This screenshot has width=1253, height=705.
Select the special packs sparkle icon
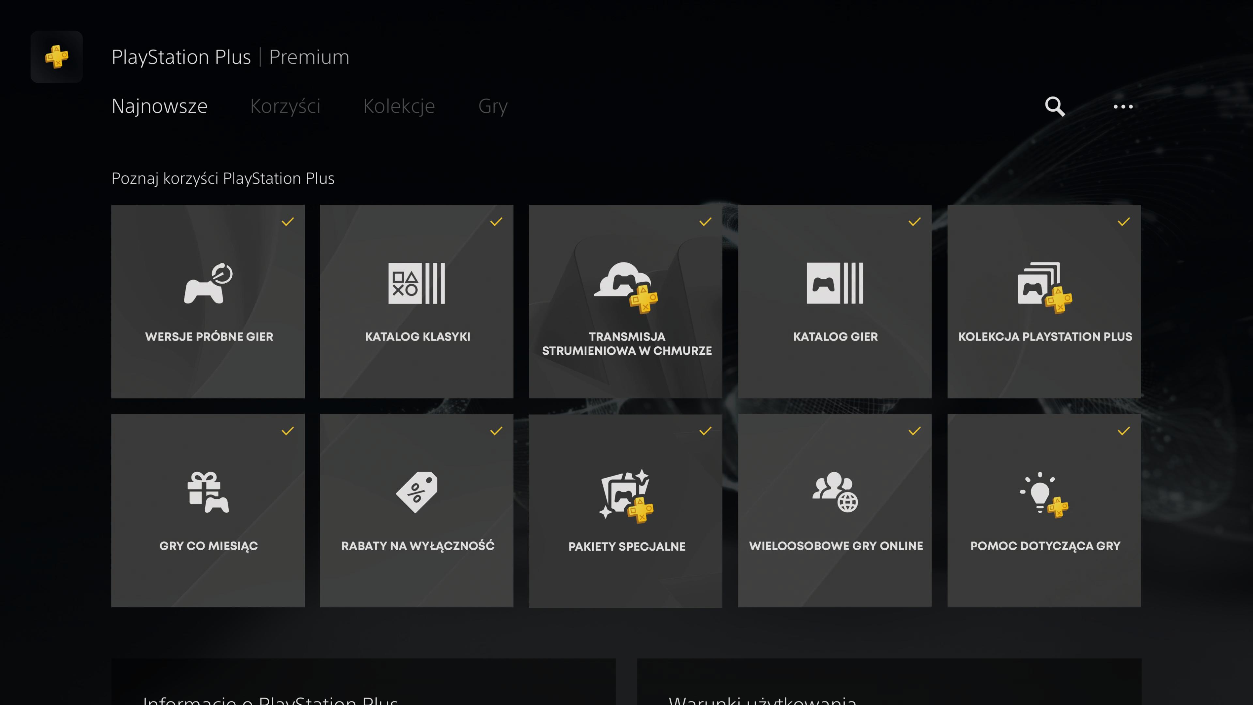pos(626,496)
